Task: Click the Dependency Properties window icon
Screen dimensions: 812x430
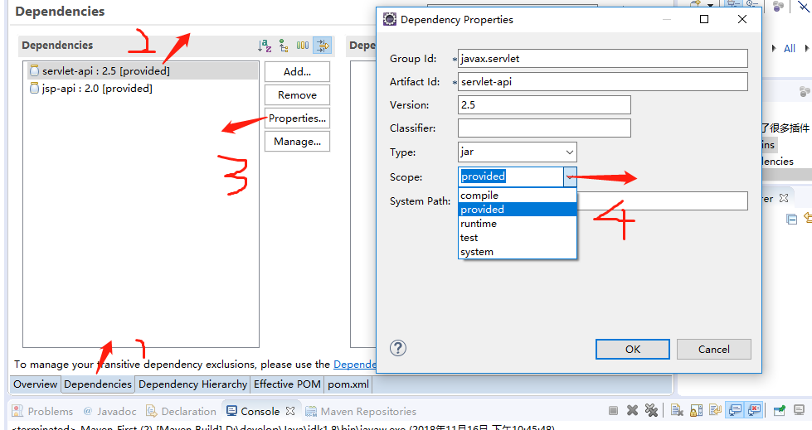Action: coord(390,19)
